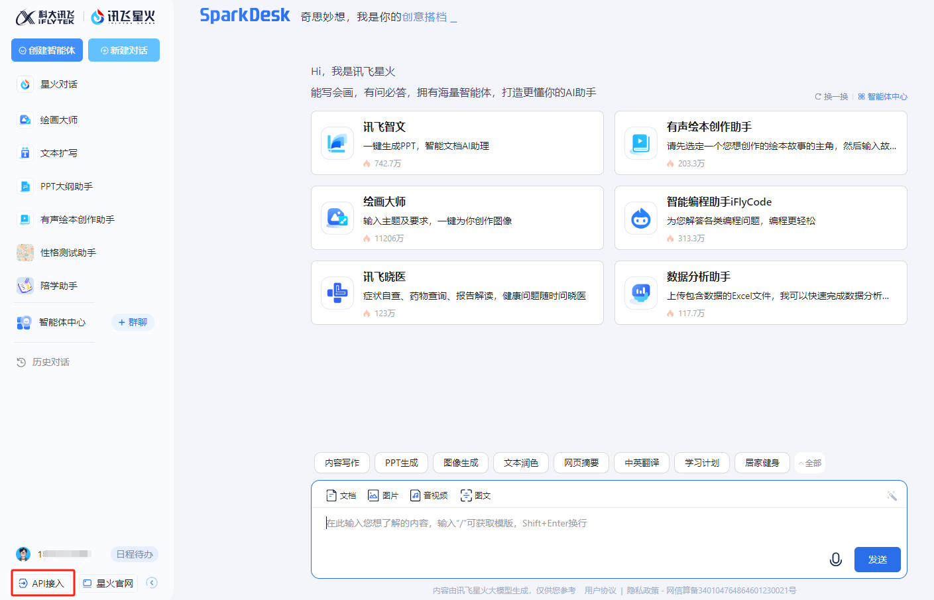
Task: Click the SparkDesk title logo
Action: click(x=245, y=15)
